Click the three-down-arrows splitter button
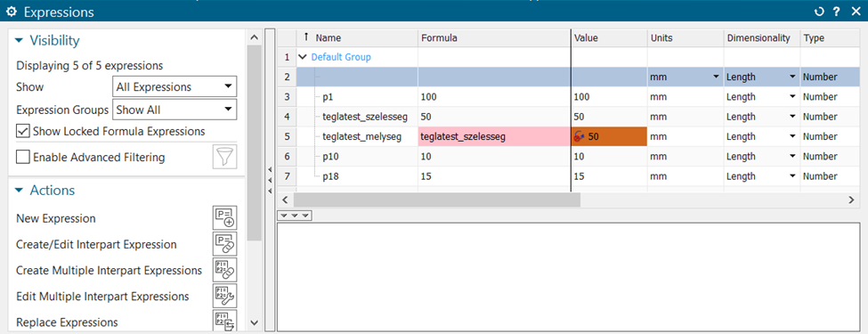 (295, 215)
